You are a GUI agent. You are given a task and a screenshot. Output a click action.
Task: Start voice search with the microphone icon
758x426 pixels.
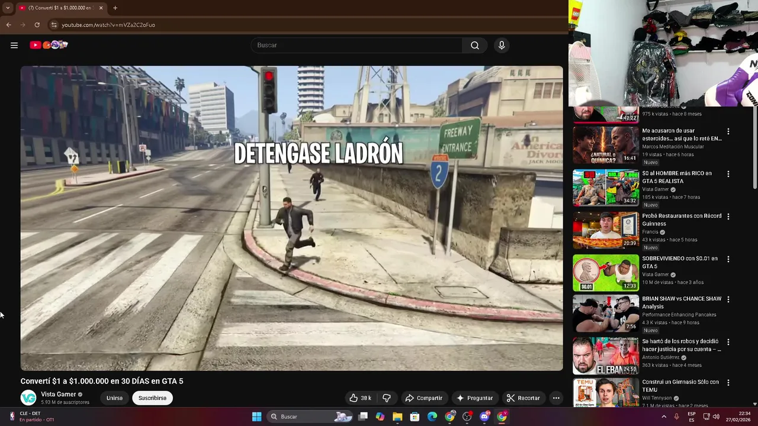pos(502,45)
